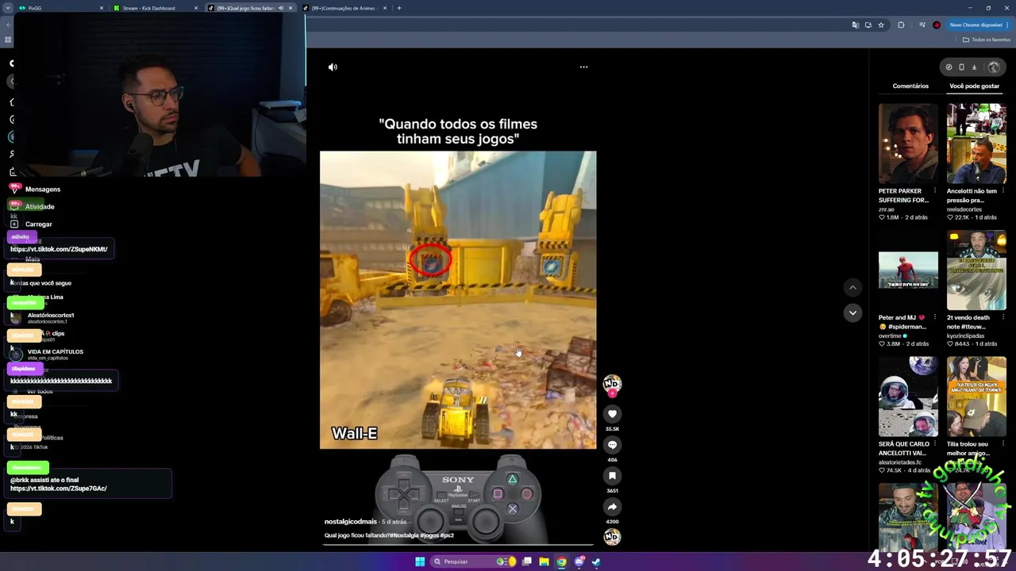Open the reelsdecortes channel name link
This screenshot has height=571, width=1016.
pyautogui.click(x=964, y=209)
